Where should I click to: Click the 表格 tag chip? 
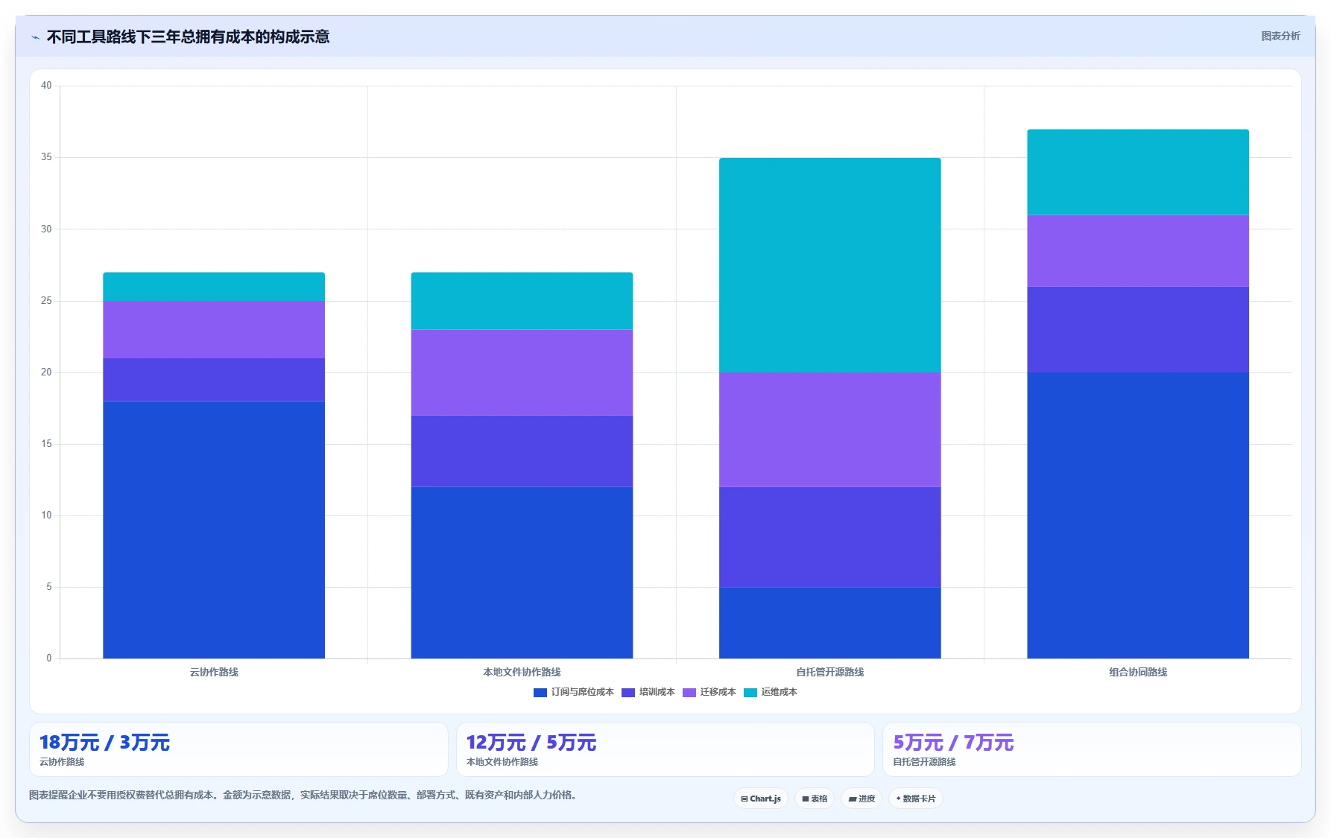[815, 799]
